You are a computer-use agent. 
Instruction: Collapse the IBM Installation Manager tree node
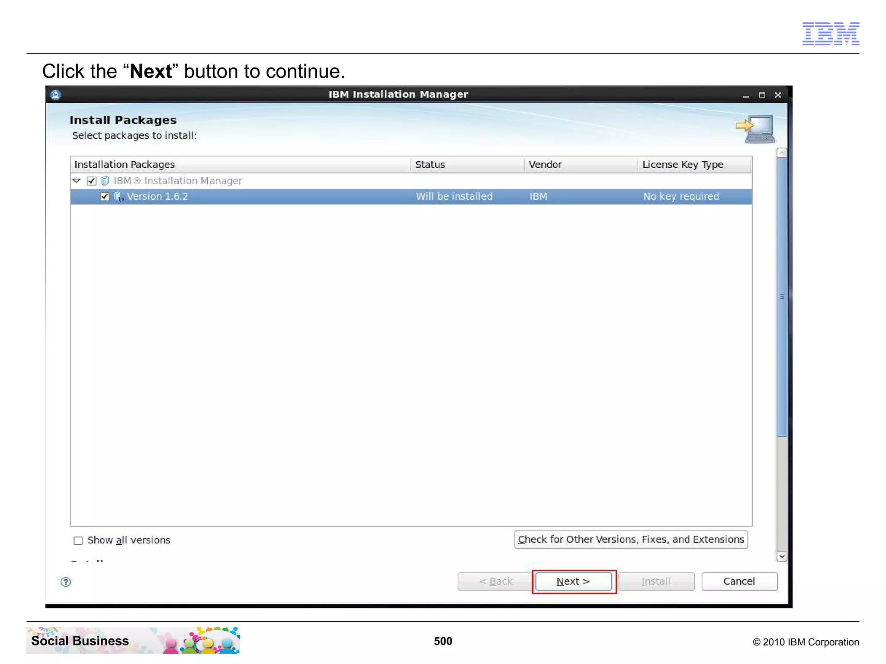77,181
